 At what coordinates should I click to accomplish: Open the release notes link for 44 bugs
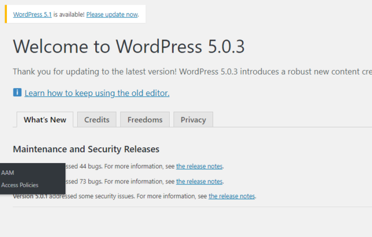(200, 166)
